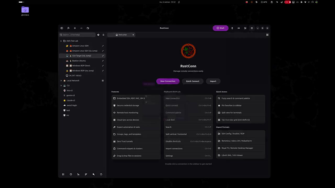The width and height of the screenshot is (335, 188).
Task: Click Settings shortcut row
Action: tap(188, 156)
